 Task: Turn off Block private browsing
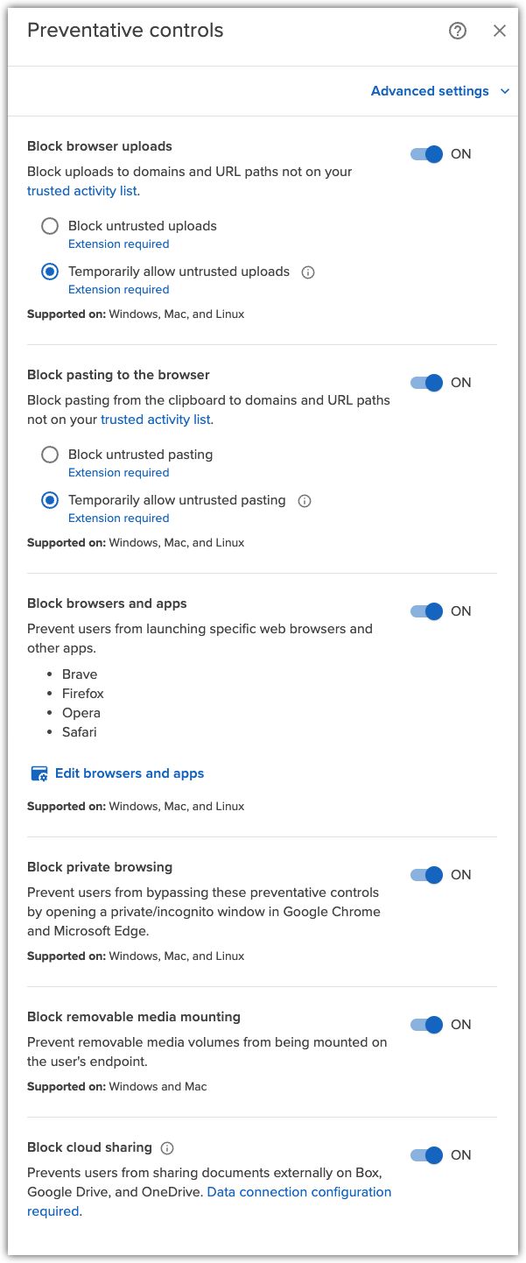tap(425, 875)
